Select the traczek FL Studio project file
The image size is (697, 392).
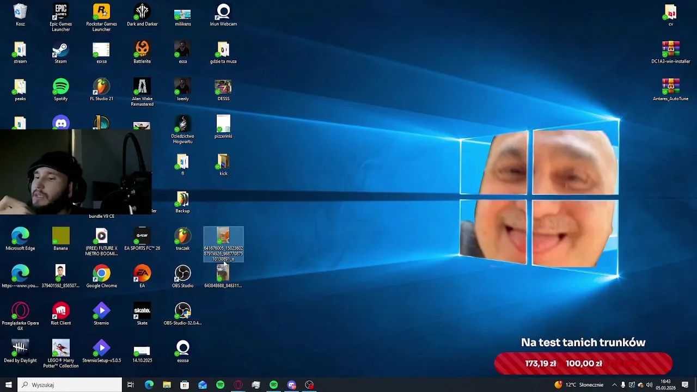point(182,240)
